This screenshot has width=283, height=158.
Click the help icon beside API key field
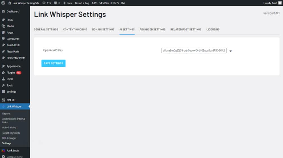tap(230, 51)
